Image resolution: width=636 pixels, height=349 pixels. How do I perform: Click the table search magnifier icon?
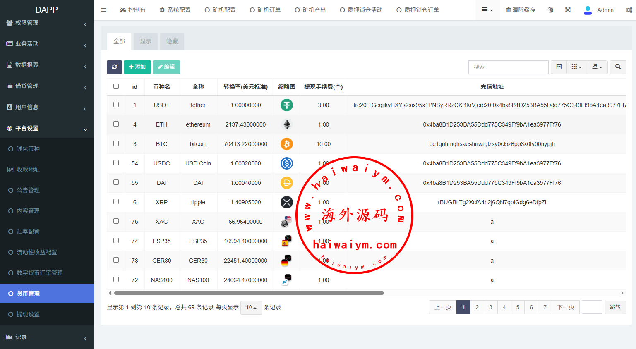tap(617, 67)
